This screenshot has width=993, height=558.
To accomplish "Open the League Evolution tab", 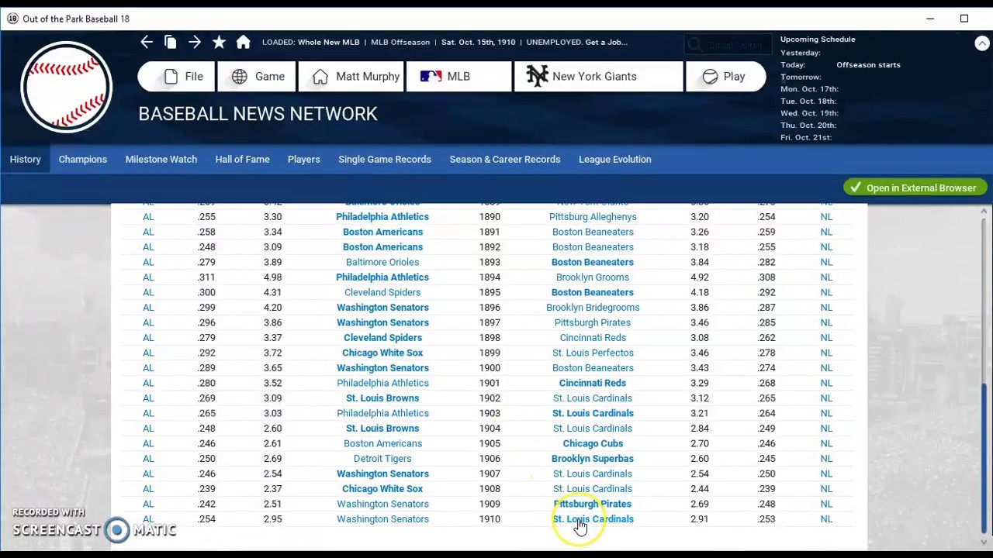I will tap(615, 159).
